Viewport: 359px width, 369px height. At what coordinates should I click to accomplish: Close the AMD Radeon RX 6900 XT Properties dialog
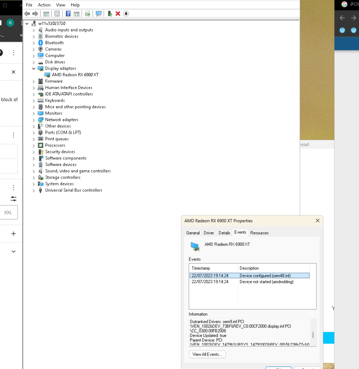tap(318, 220)
